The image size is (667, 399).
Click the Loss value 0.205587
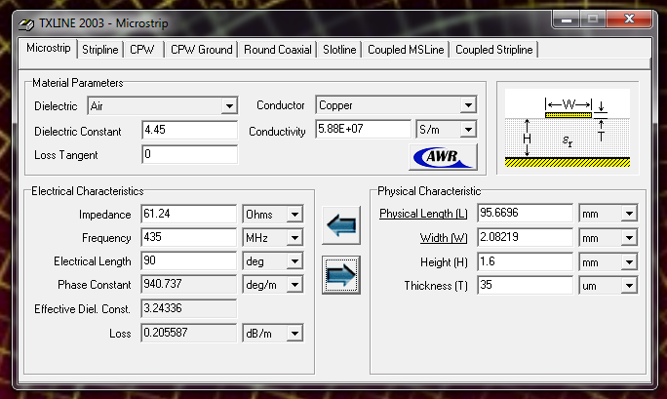tap(188, 333)
